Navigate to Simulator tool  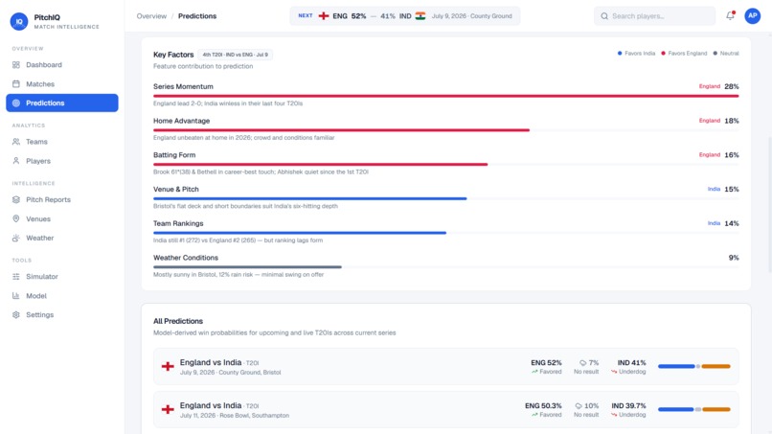(62, 277)
